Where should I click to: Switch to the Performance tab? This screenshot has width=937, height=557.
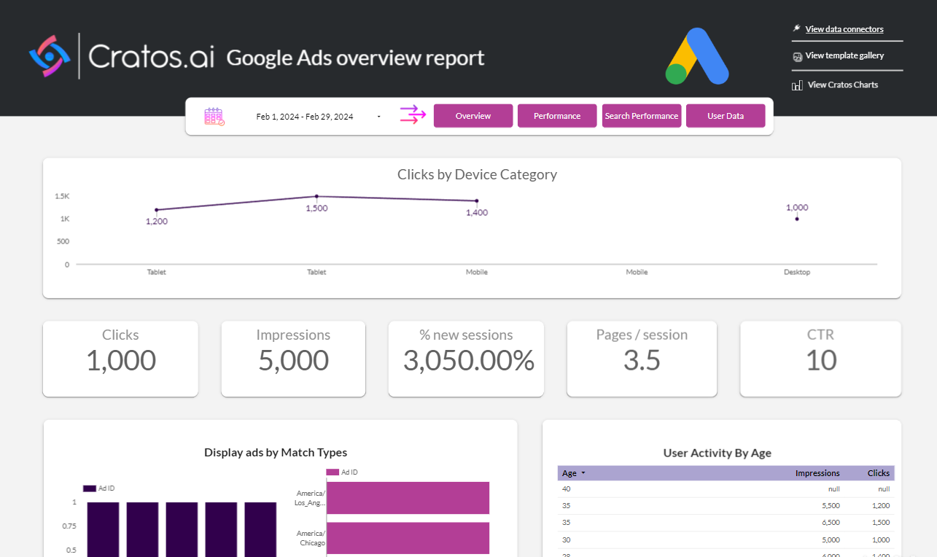click(x=557, y=116)
